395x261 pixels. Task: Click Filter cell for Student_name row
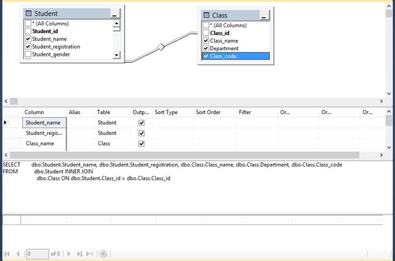[x=257, y=122]
